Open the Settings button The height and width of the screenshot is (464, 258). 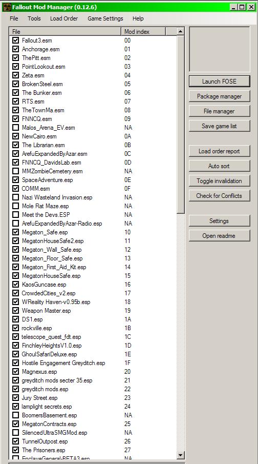click(219, 221)
